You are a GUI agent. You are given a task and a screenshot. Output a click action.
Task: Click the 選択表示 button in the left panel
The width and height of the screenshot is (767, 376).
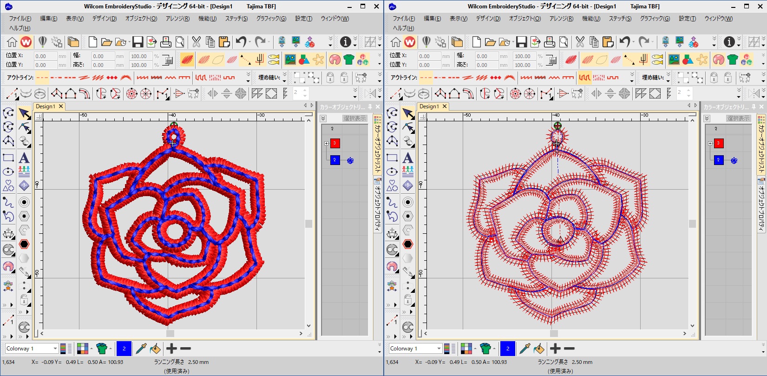pyautogui.click(x=355, y=119)
